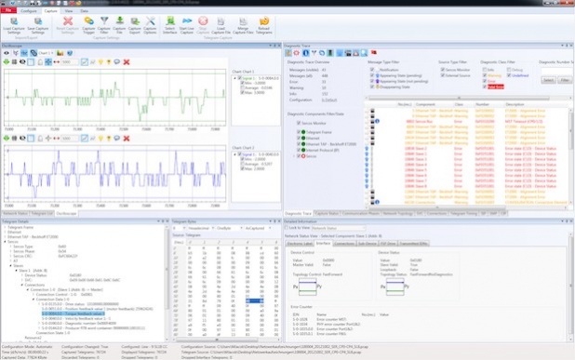Click the horizontal scrollbar above diagnostic table

[x=459, y=98]
